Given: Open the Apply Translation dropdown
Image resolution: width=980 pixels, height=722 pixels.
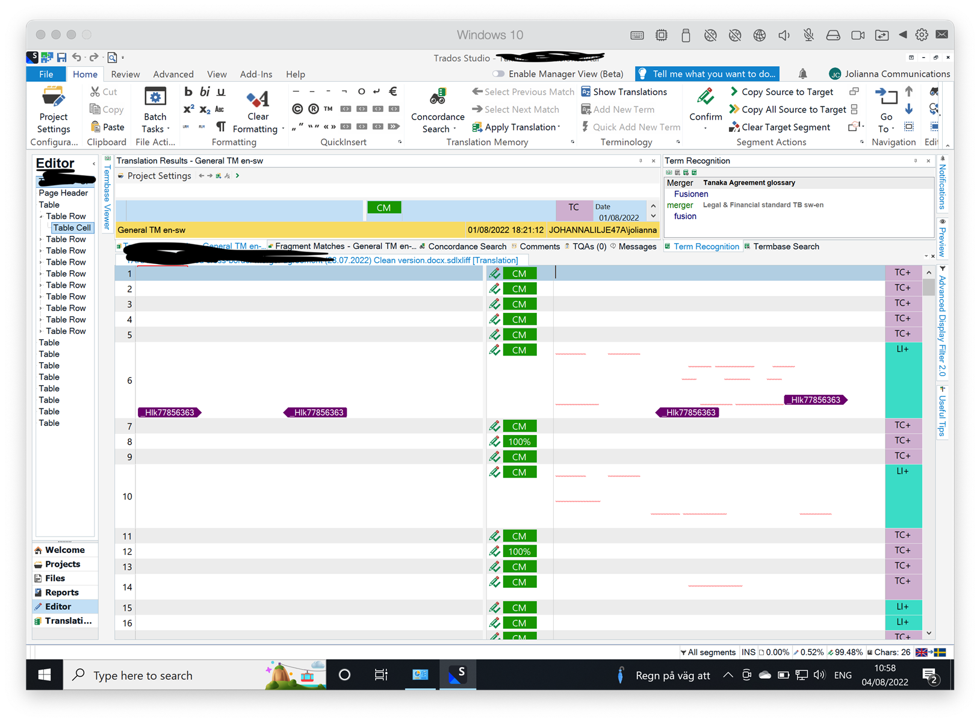Looking at the screenshot, I should click(559, 127).
